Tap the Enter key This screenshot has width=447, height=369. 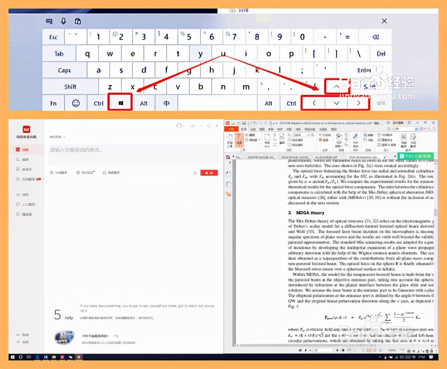point(364,70)
